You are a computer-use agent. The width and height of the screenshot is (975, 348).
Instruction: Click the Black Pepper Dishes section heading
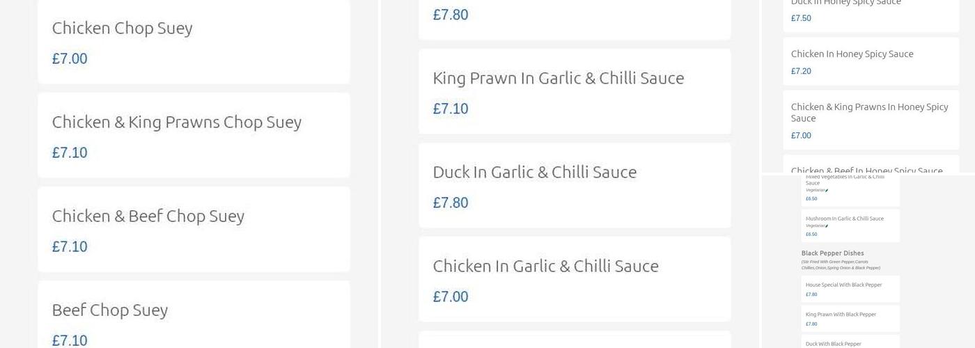tap(832, 253)
